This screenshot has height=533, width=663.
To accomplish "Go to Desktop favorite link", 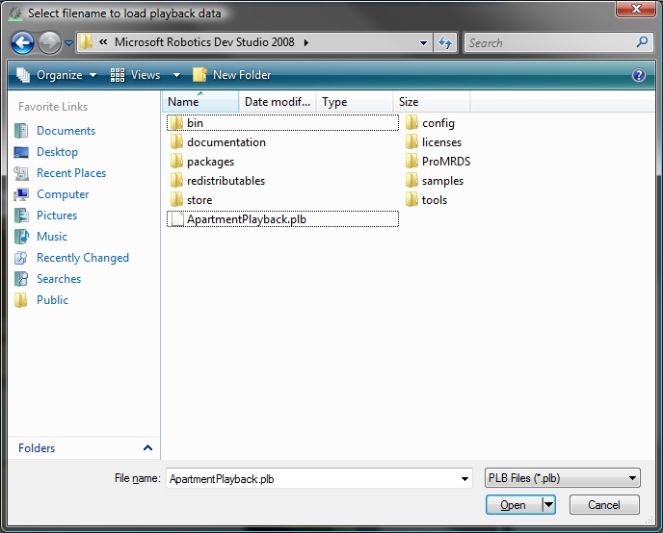I will [57, 152].
